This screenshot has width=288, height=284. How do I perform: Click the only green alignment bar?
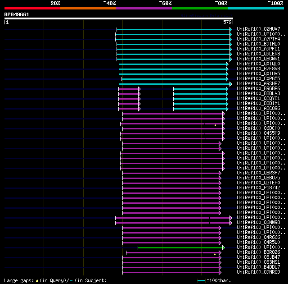click(180, 248)
